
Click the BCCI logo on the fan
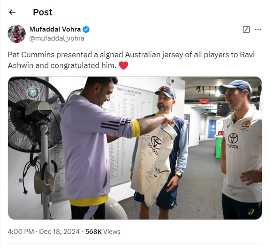click(33, 92)
